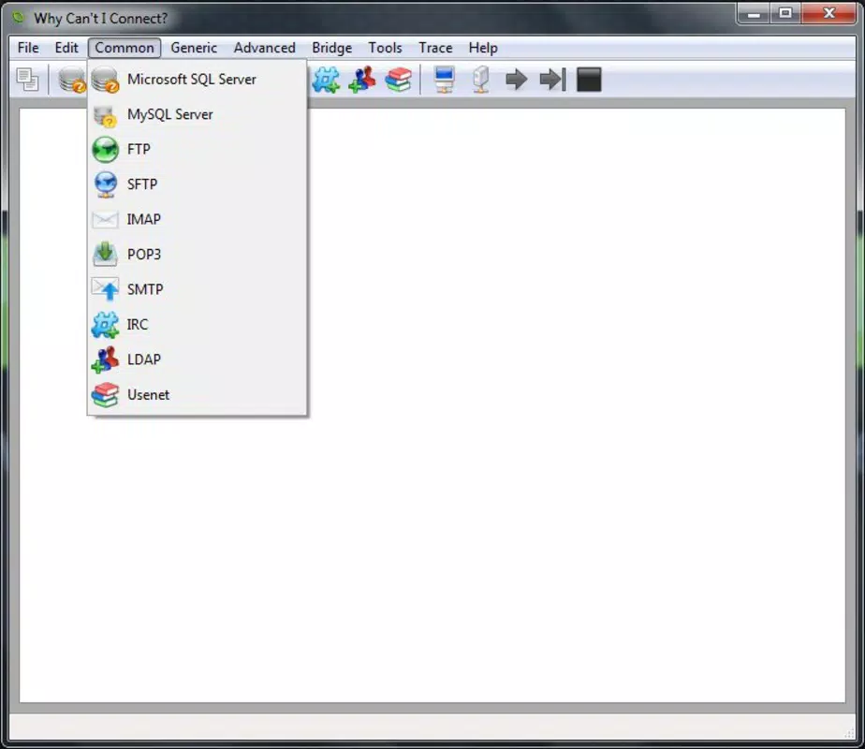The width and height of the screenshot is (865, 749).
Task: Open the Trace menu
Action: click(x=435, y=48)
